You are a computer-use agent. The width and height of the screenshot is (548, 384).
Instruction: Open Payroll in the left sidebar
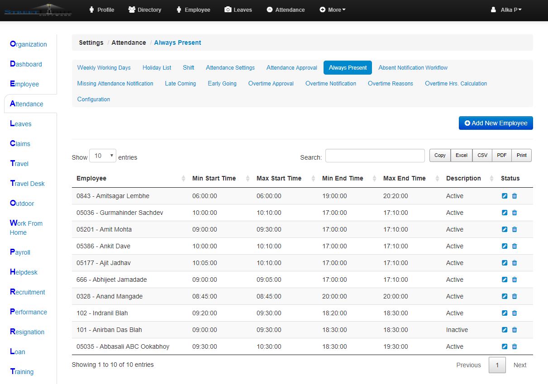(x=20, y=252)
